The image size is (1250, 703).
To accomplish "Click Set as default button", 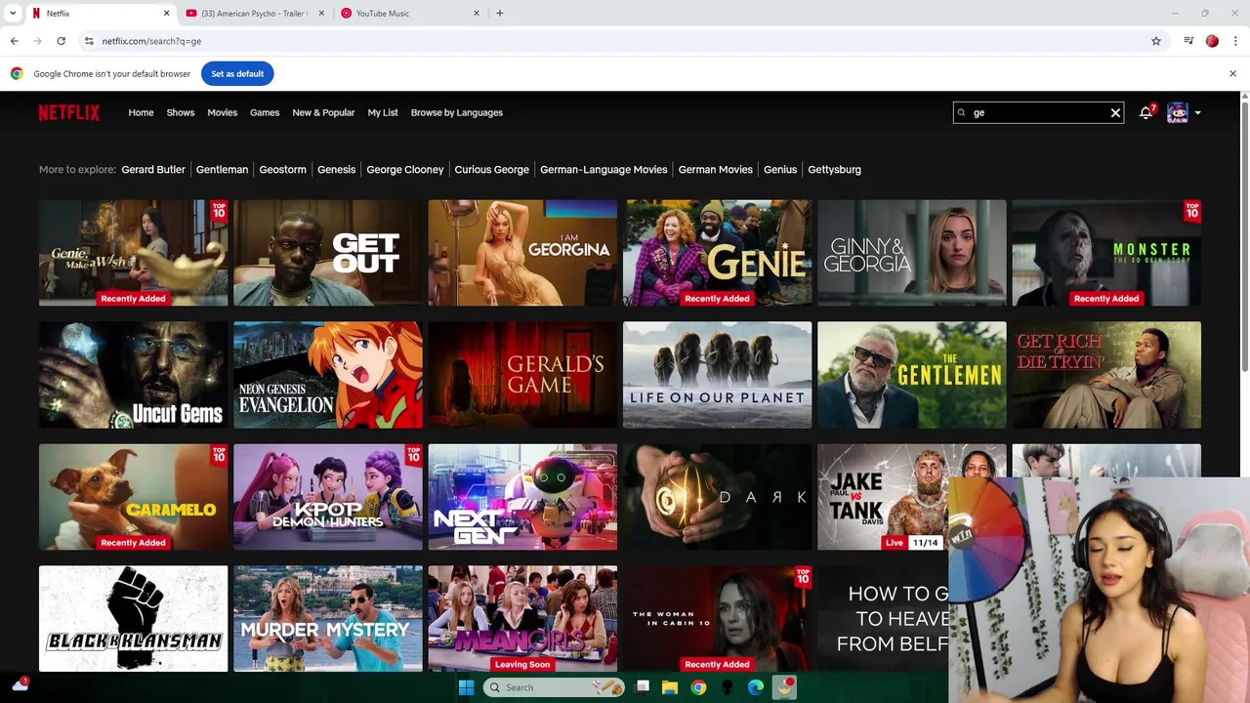I will 237,73.
